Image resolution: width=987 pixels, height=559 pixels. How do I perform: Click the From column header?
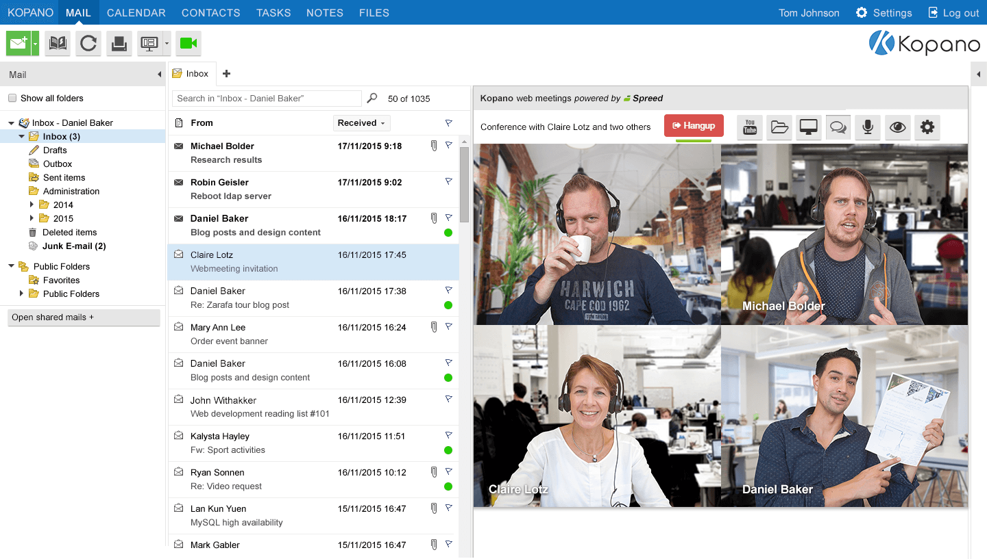202,123
